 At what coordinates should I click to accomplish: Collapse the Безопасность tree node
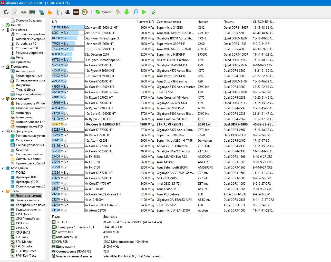tap(3, 99)
